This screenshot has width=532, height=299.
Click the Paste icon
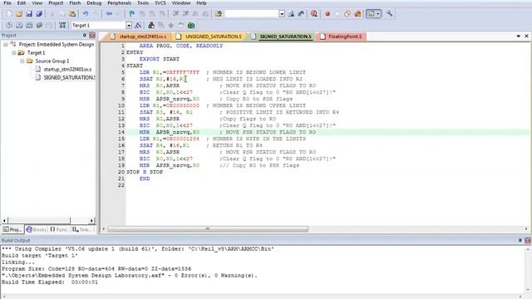click(x=72, y=14)
